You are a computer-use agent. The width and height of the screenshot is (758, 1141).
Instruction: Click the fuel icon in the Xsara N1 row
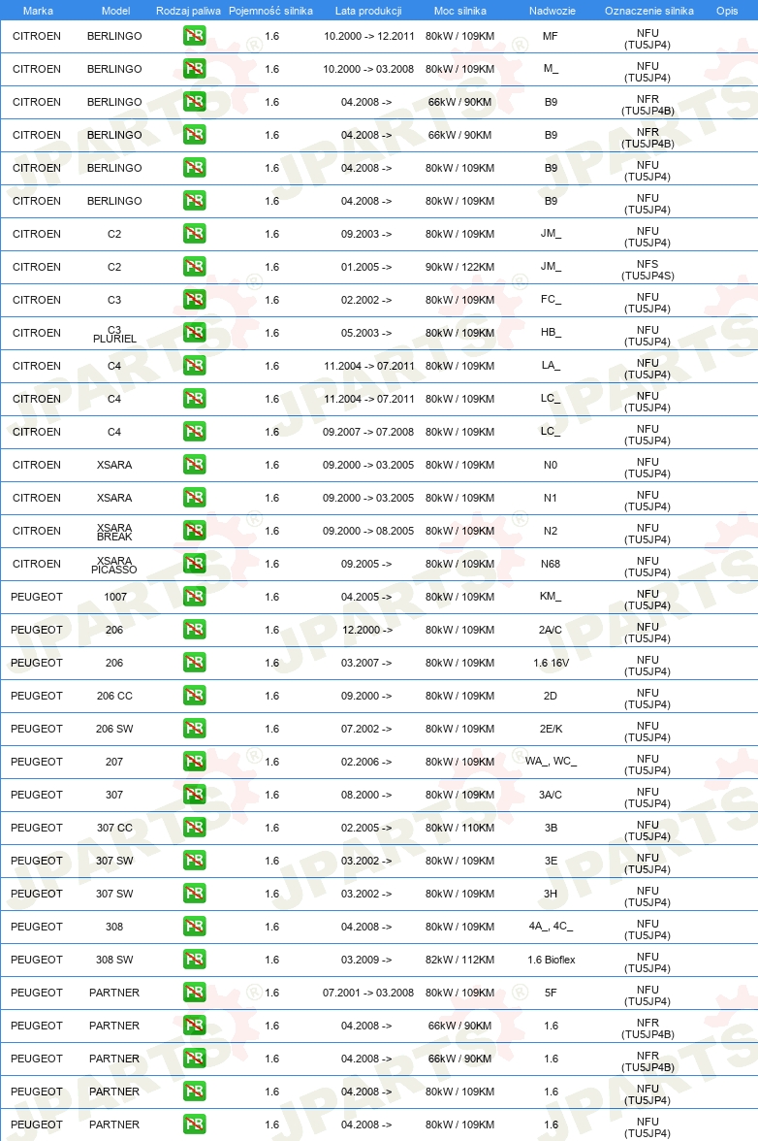[x=194, y=498]
